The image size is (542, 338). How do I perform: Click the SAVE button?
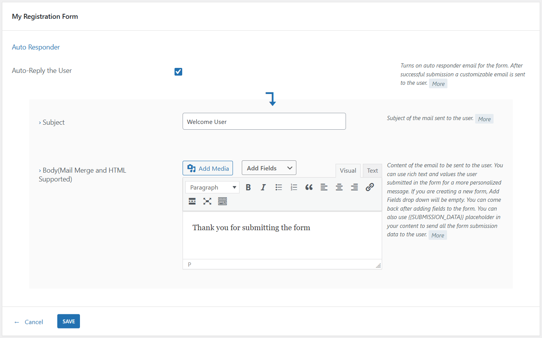[x=68, y=322]
